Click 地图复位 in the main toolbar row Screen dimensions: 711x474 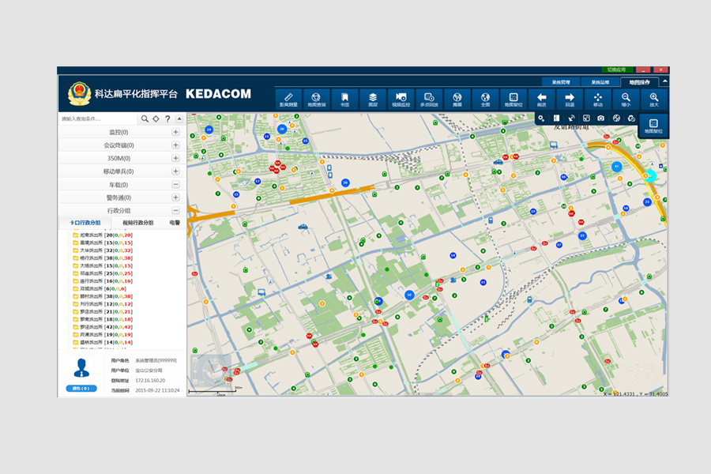(513, 100)
